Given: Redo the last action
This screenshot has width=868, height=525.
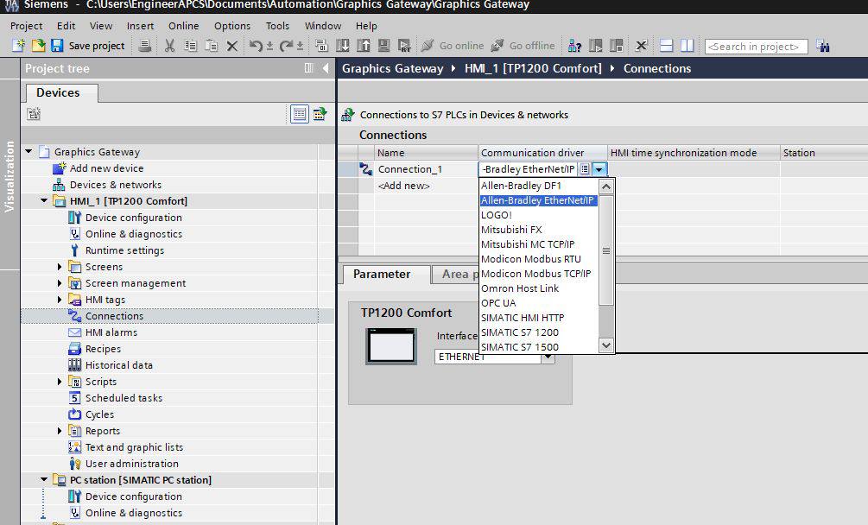Looking at the screenshot, I should coord(286,46).
